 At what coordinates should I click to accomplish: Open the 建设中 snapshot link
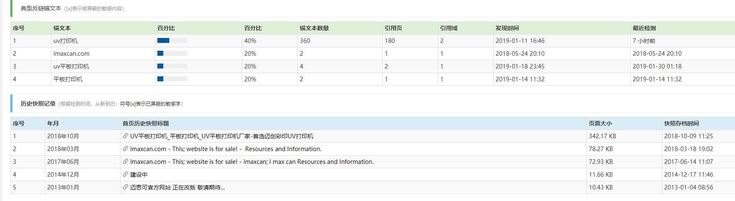pos(139,175)
